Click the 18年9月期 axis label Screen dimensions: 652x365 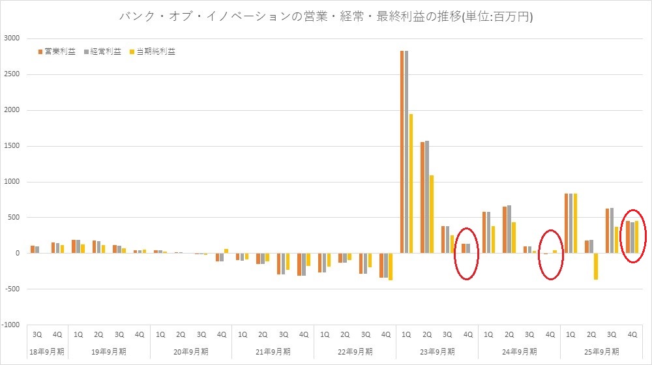tap(47, 352)
